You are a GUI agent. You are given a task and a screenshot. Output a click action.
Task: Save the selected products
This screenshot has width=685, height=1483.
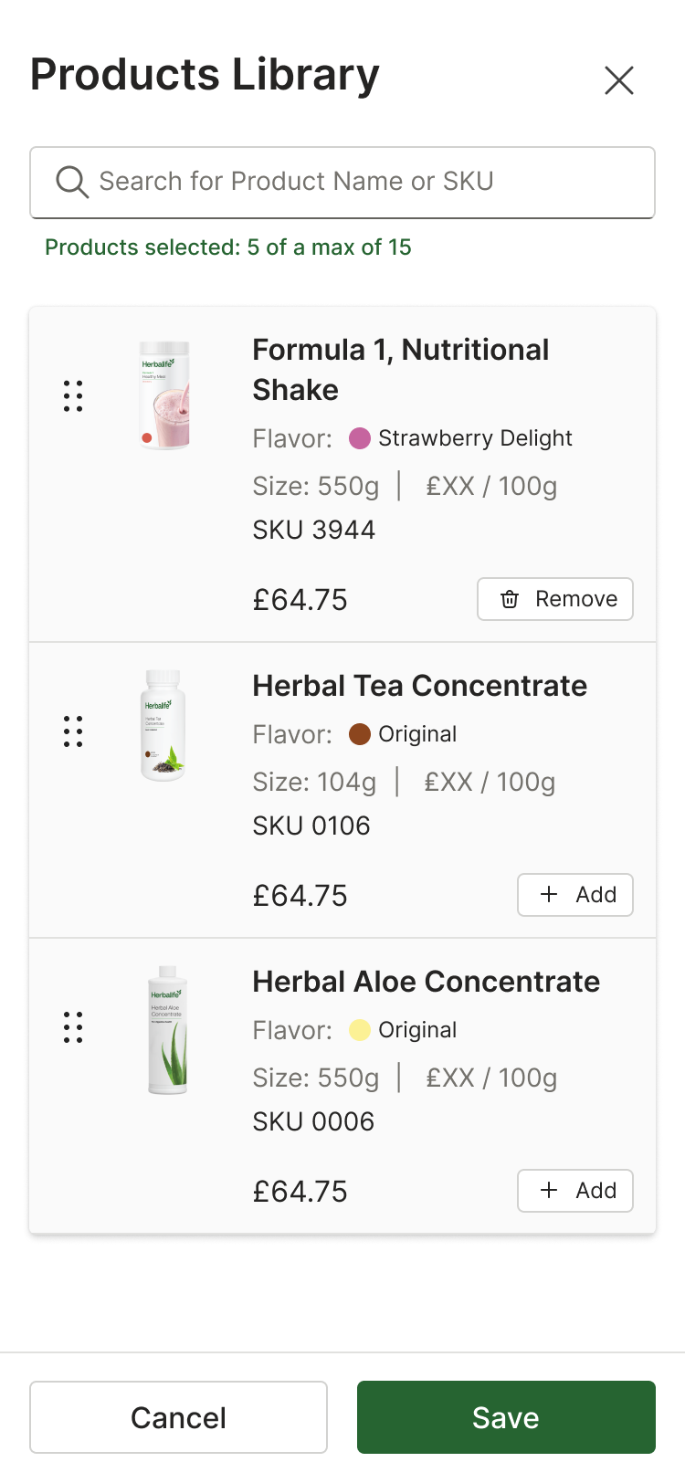pos(505,1417)
